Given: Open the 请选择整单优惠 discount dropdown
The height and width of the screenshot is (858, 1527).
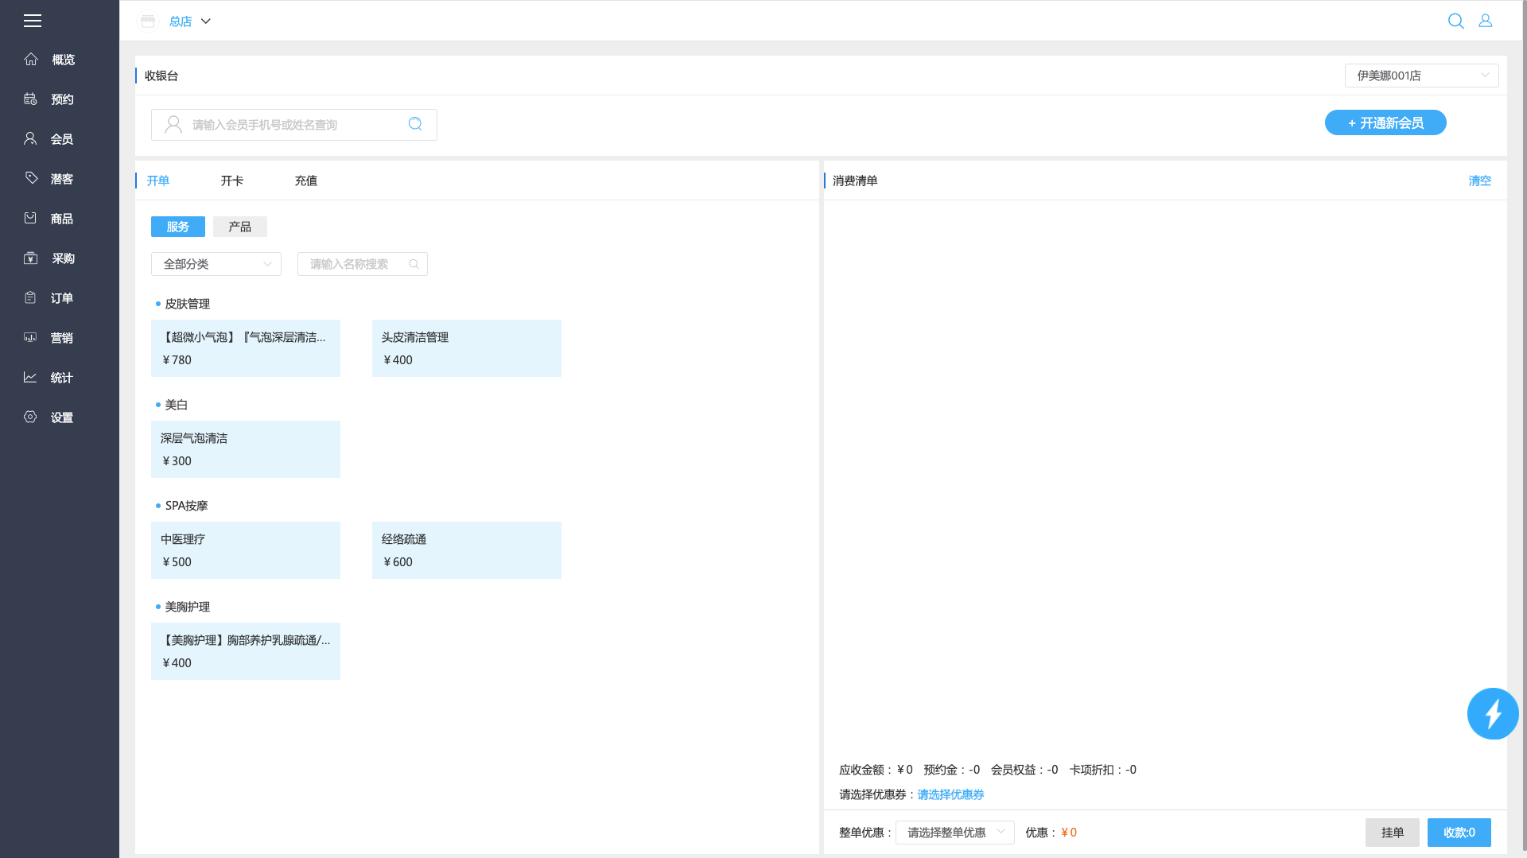Looking at the screenshot, I should point(955,833).
